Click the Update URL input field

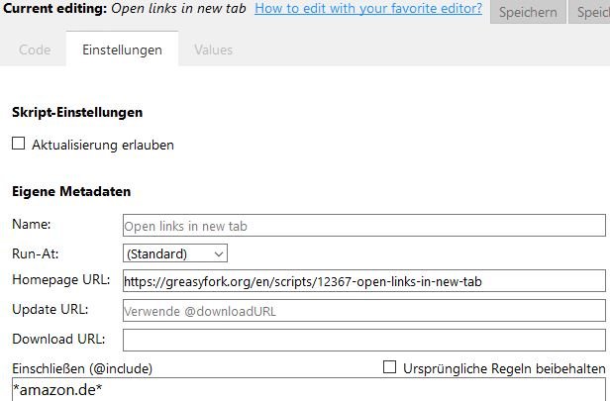(x=363, y=310)
